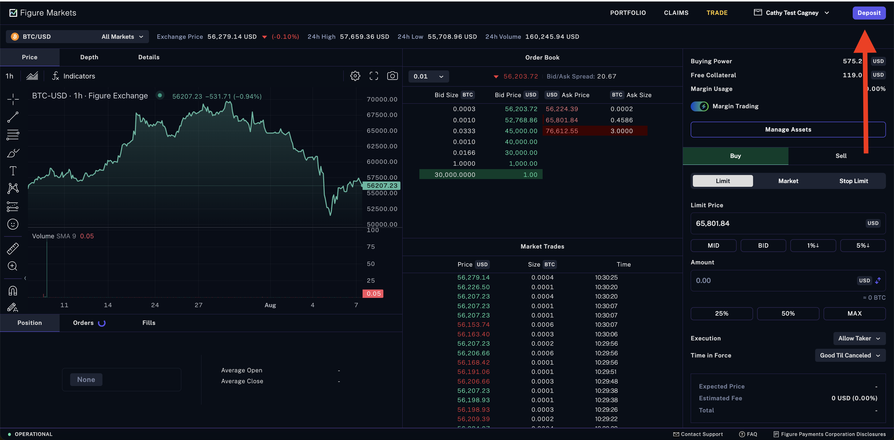
Task: Click the Figure Markets logo
Action: [x=43, y=13]
